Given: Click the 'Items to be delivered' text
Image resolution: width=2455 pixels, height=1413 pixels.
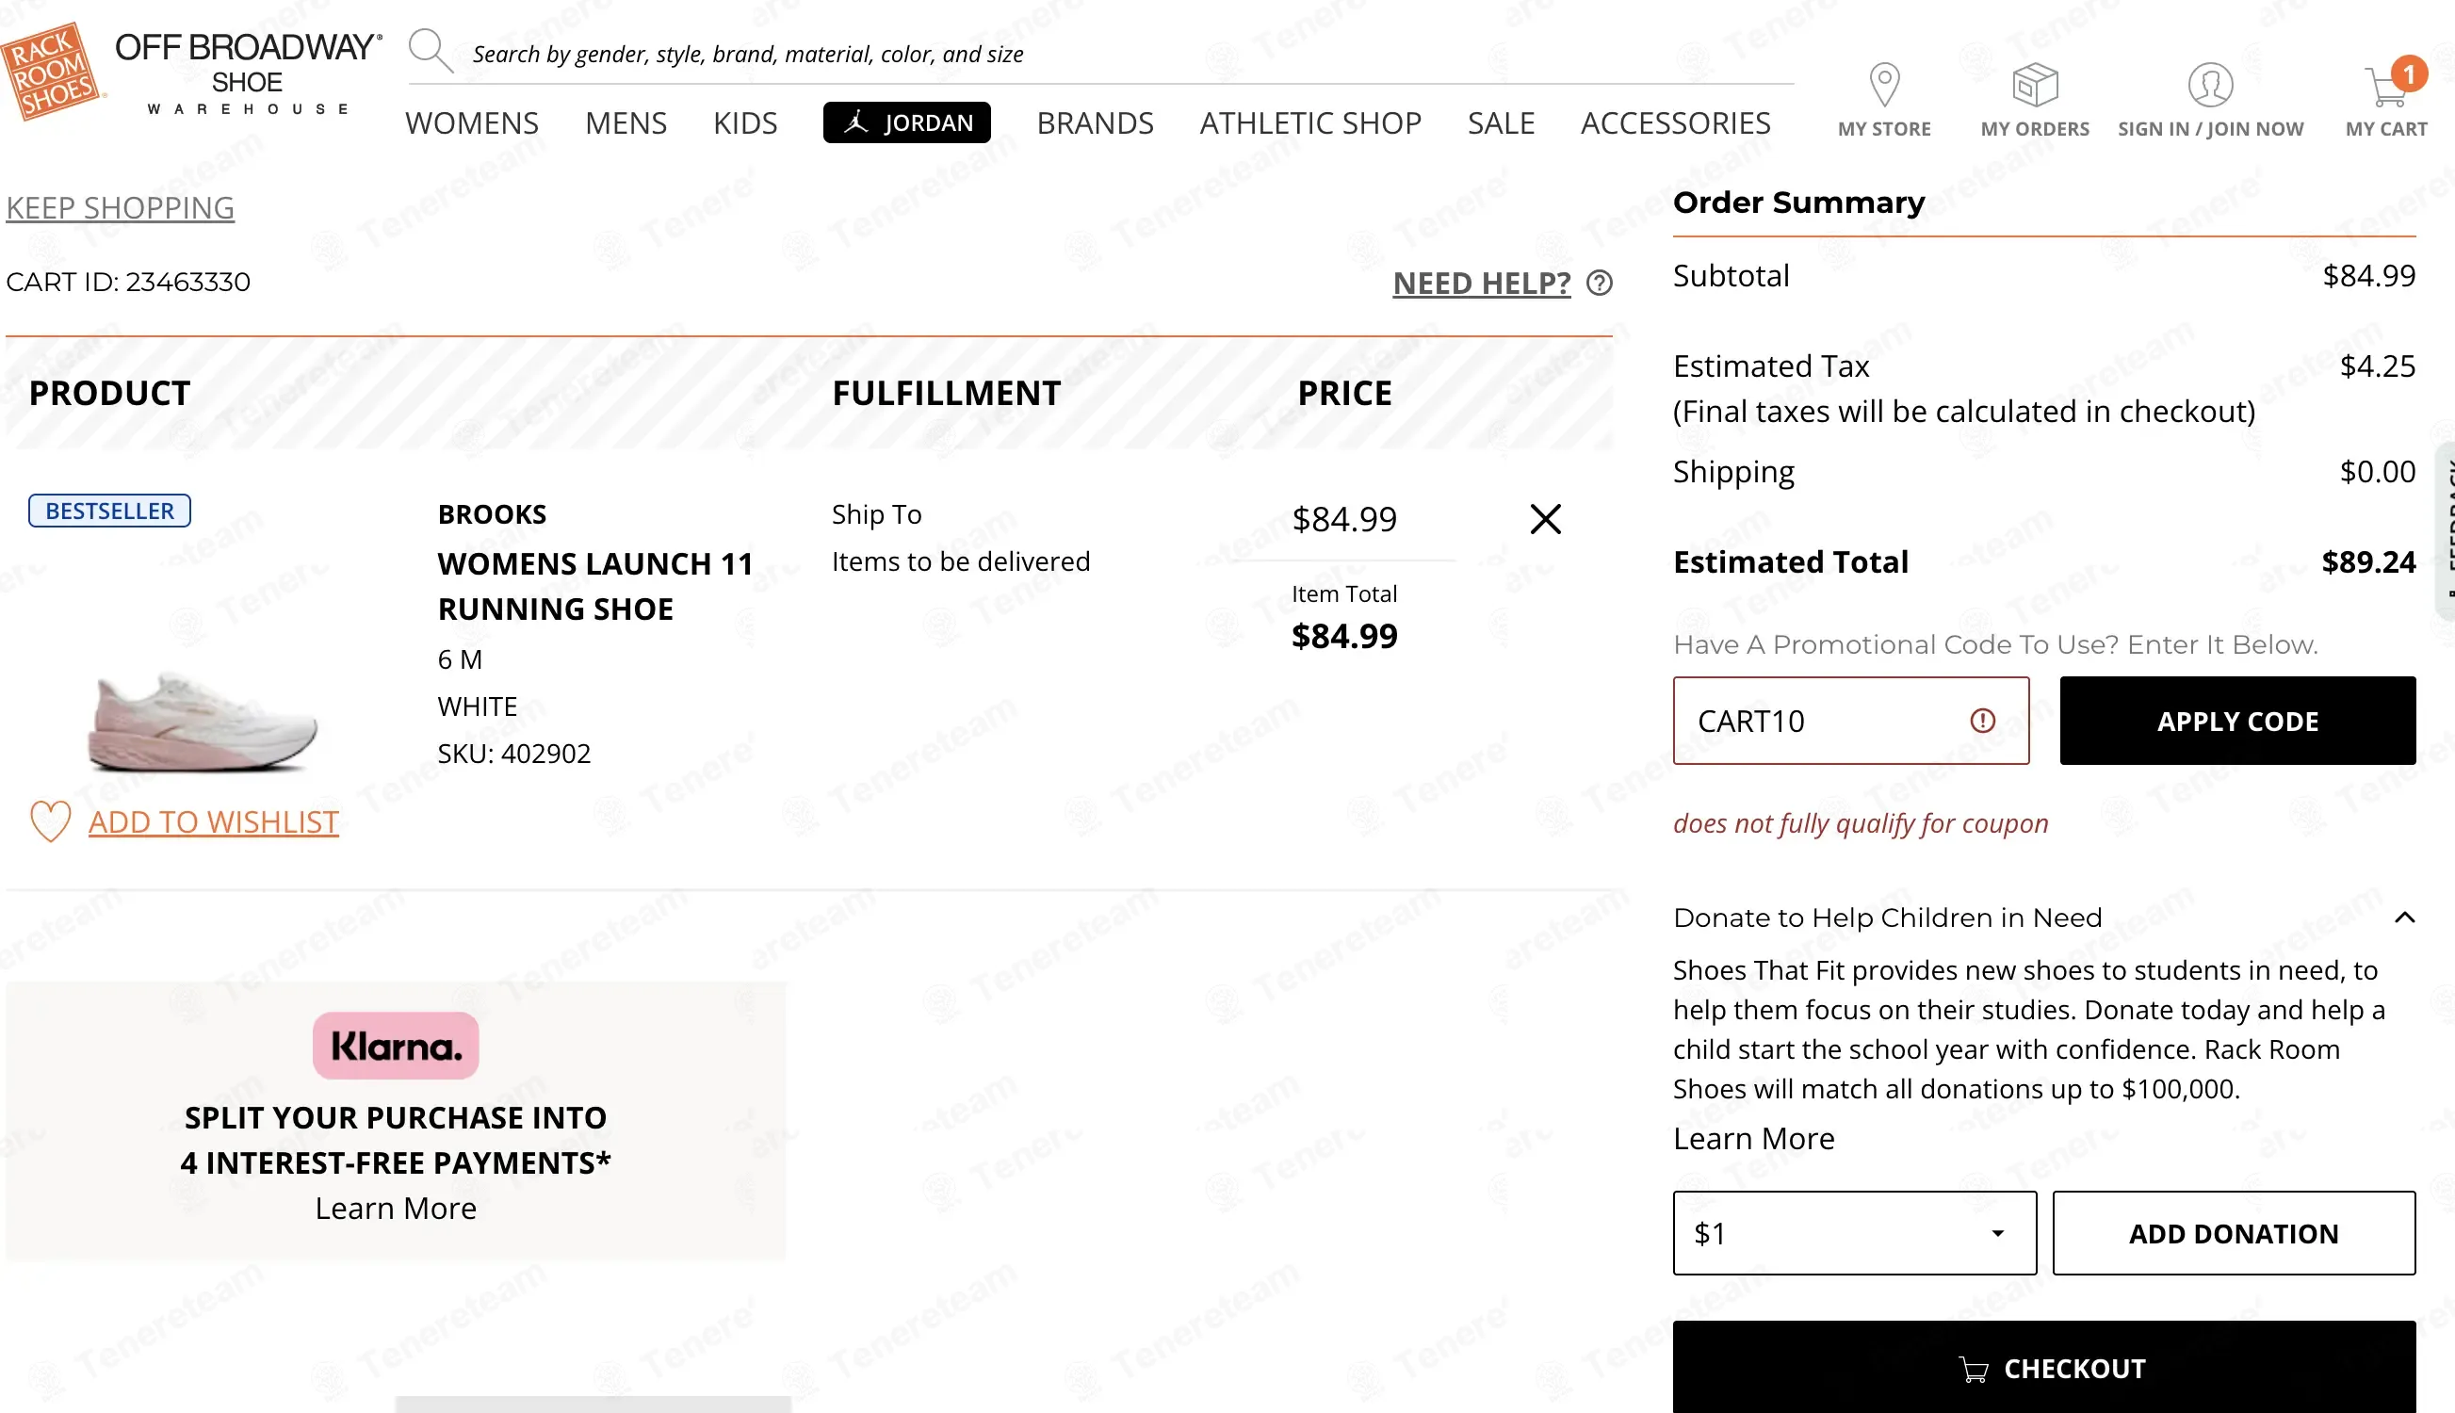Looking at the screenshot, I should pyautogui.click(x=960, y=560).
